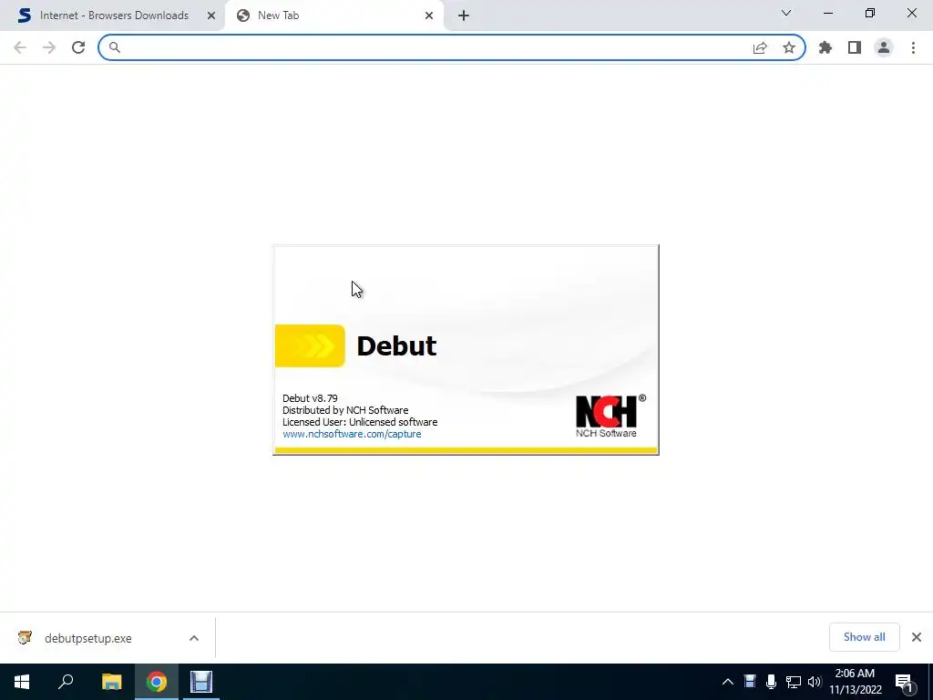Open a new browser tab with plus
The image size is (933, 700).
pyautogui.click(x=464, y=15)
